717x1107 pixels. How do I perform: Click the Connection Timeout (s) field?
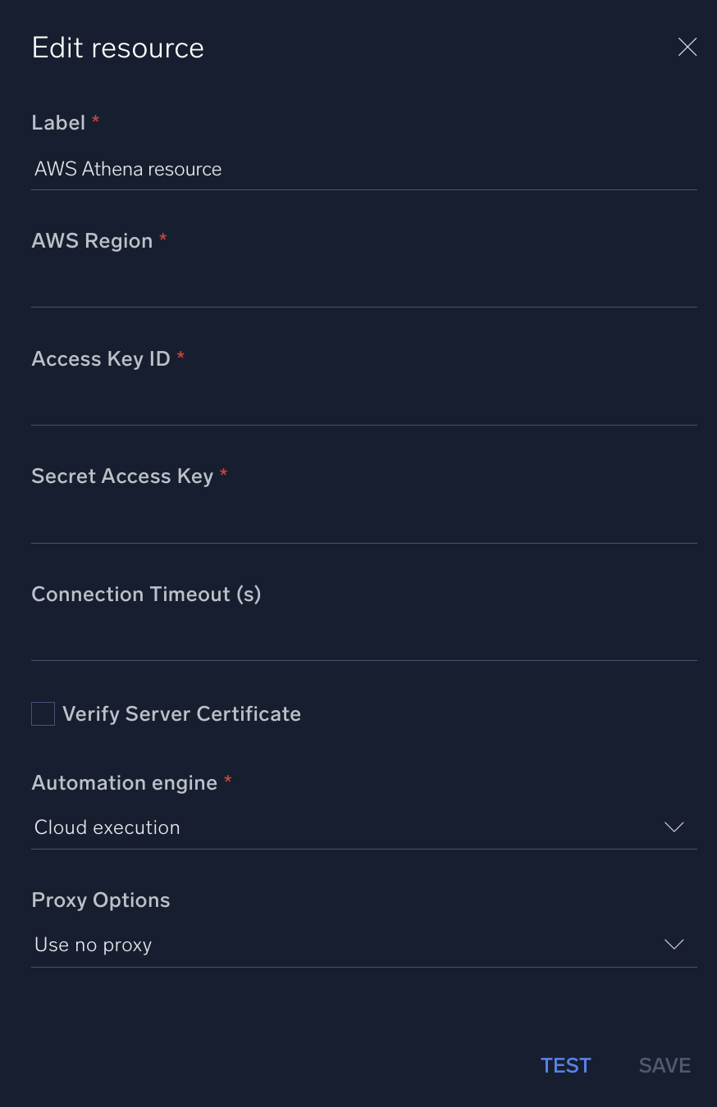point(364,640)
